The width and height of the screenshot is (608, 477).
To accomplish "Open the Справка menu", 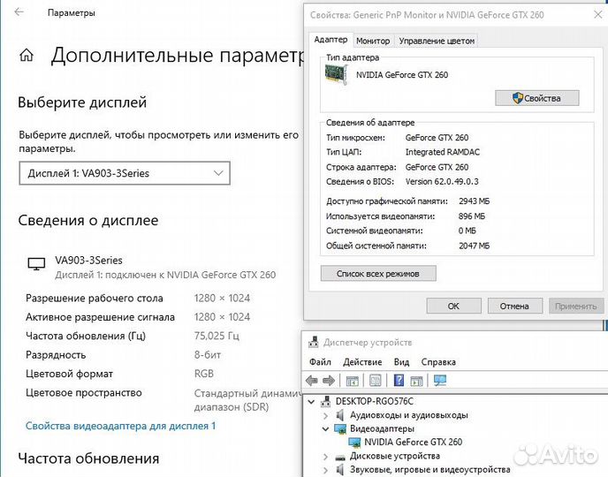I will click(438, 362).
